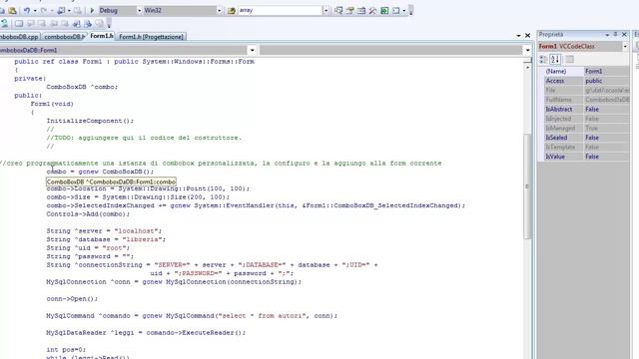Open second toolbar's options overflow arrow
The width and height of the screenshot is (639, 359).
coord(109,24)
